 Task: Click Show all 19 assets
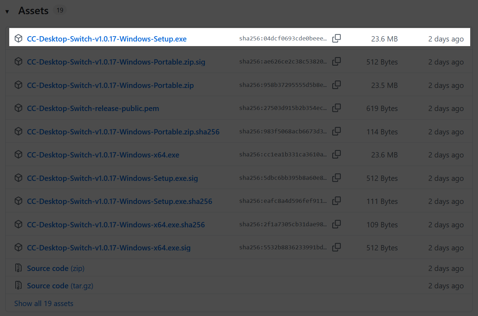point(44,304)
